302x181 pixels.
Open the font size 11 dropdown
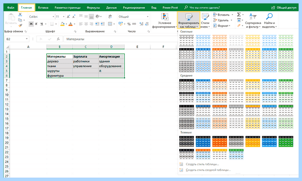click(x=64, y=17)
